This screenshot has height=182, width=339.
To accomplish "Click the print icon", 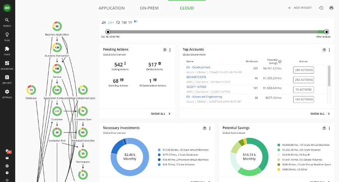I will pos(331,8).
